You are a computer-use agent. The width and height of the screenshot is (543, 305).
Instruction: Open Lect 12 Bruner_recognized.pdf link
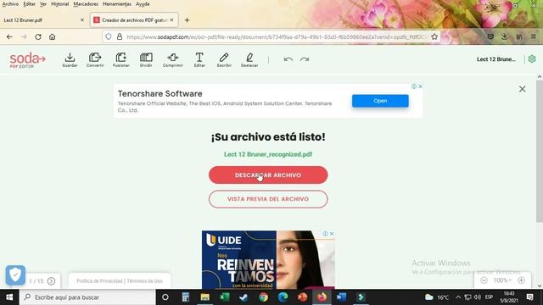point(268,154)
